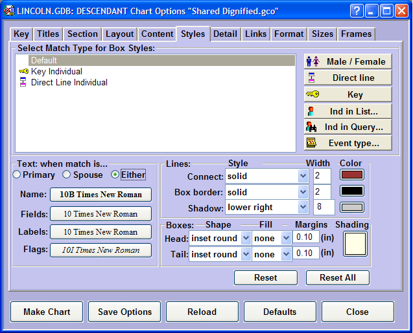The image size is (413, 333).
Task: Select the Primary radio button
Action: [x=18, y=175]
